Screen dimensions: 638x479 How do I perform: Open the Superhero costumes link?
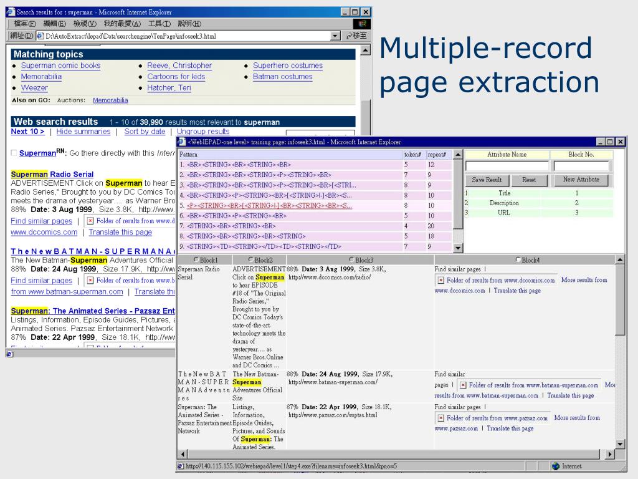point(288,65)
